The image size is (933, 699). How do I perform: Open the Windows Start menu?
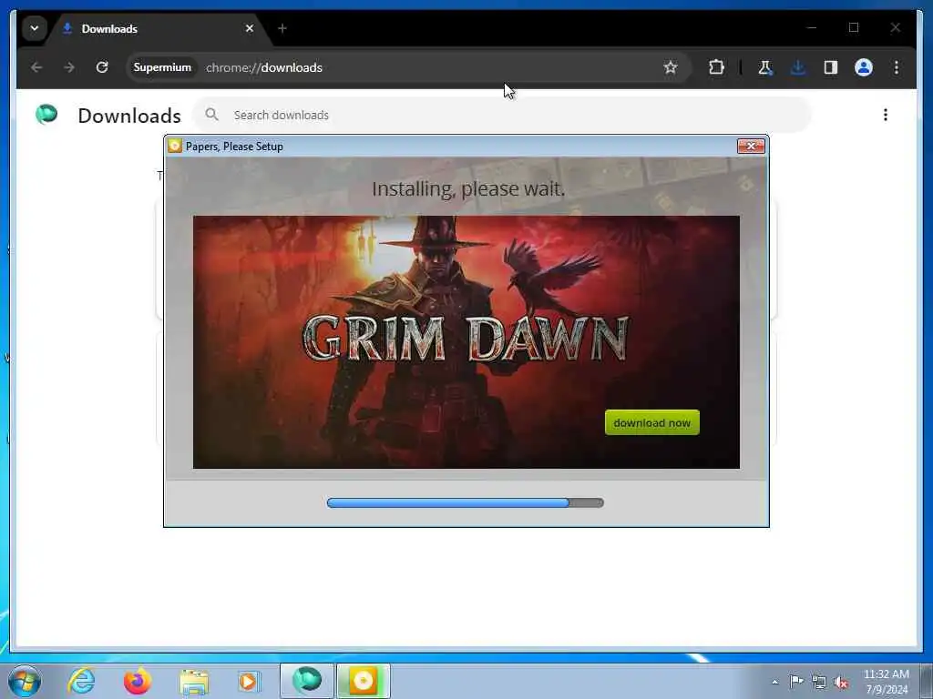point(24,681)
